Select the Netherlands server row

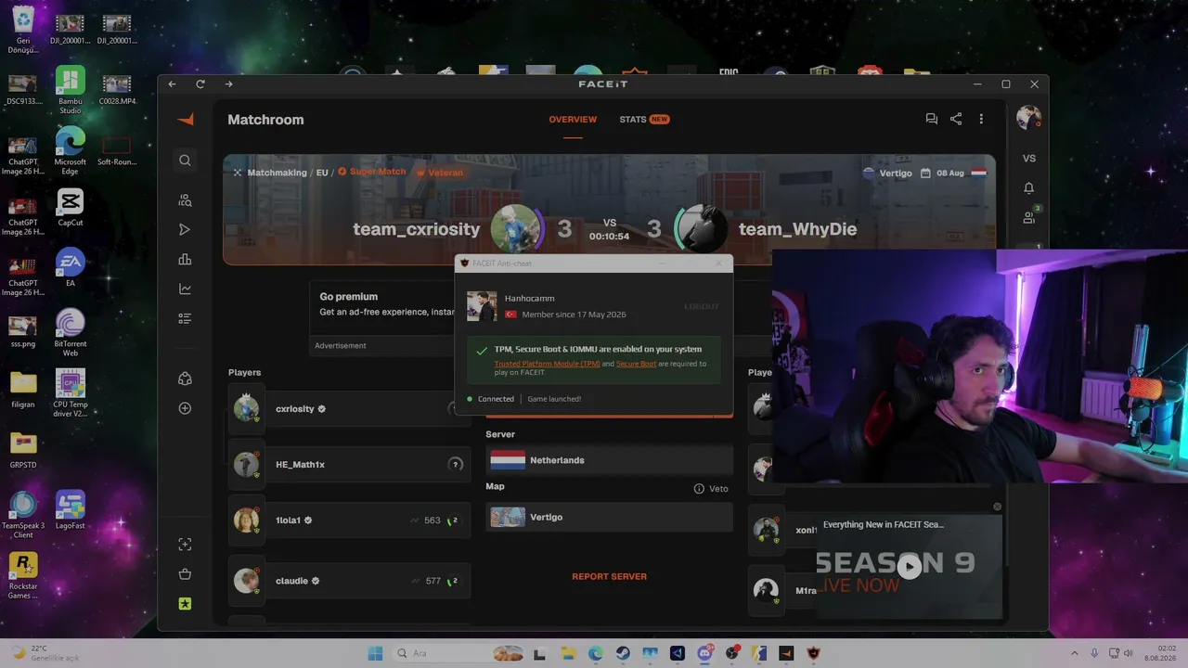609,460
